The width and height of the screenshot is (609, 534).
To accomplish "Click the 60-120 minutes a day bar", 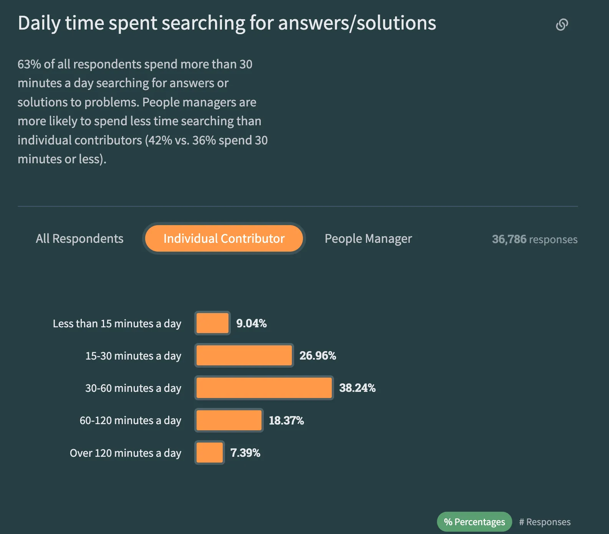I will [x=229, y=420].
